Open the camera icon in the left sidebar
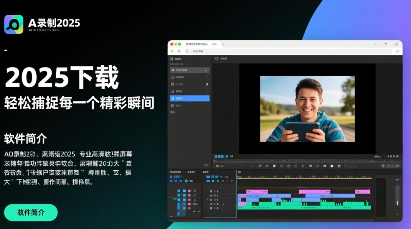The height and width of the screenshot is (229, 411). pos(172,84)
